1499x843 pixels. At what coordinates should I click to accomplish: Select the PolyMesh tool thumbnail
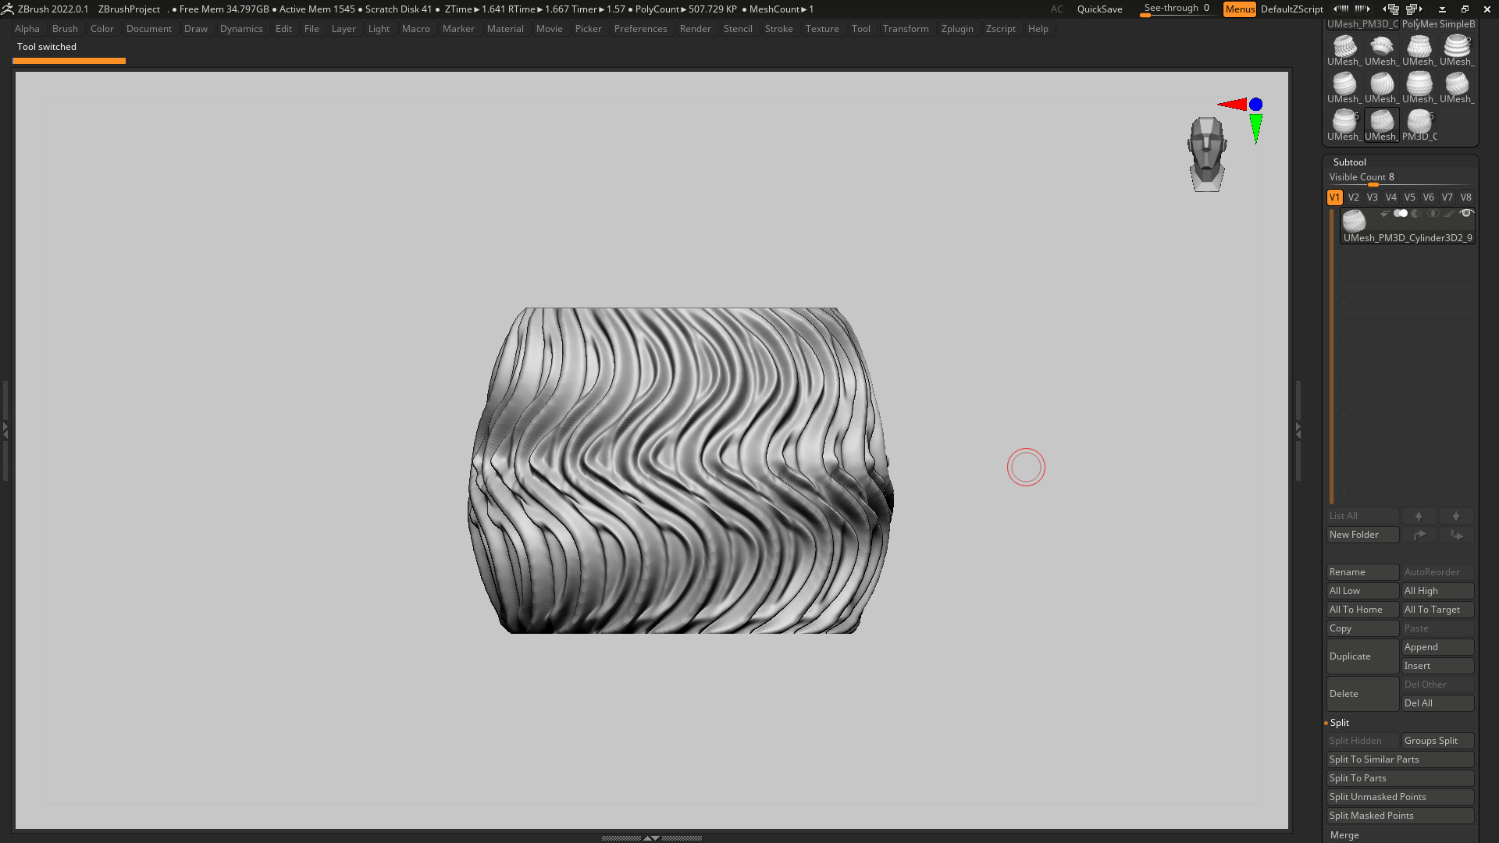1419,24
